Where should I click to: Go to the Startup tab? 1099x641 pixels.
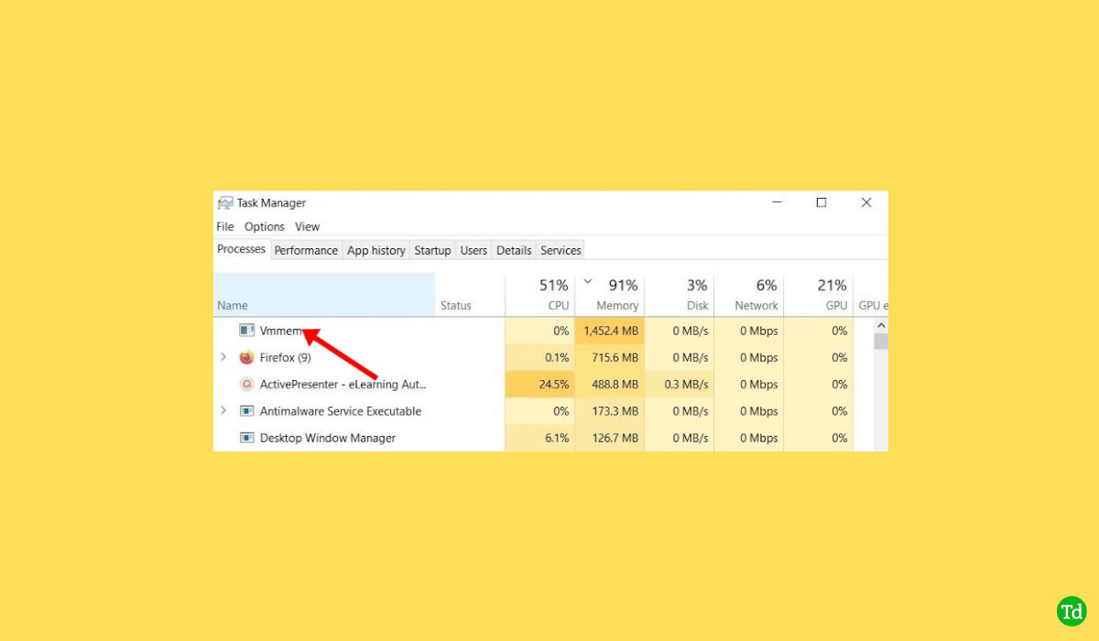coord(432,250)
